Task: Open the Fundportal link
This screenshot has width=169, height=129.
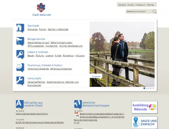Action: tap(52, 46)
